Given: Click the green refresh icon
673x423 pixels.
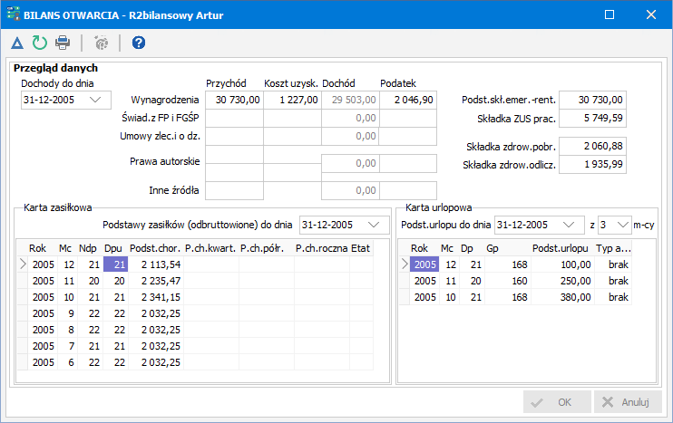Looking at the screenshot, I should point(39,43).
